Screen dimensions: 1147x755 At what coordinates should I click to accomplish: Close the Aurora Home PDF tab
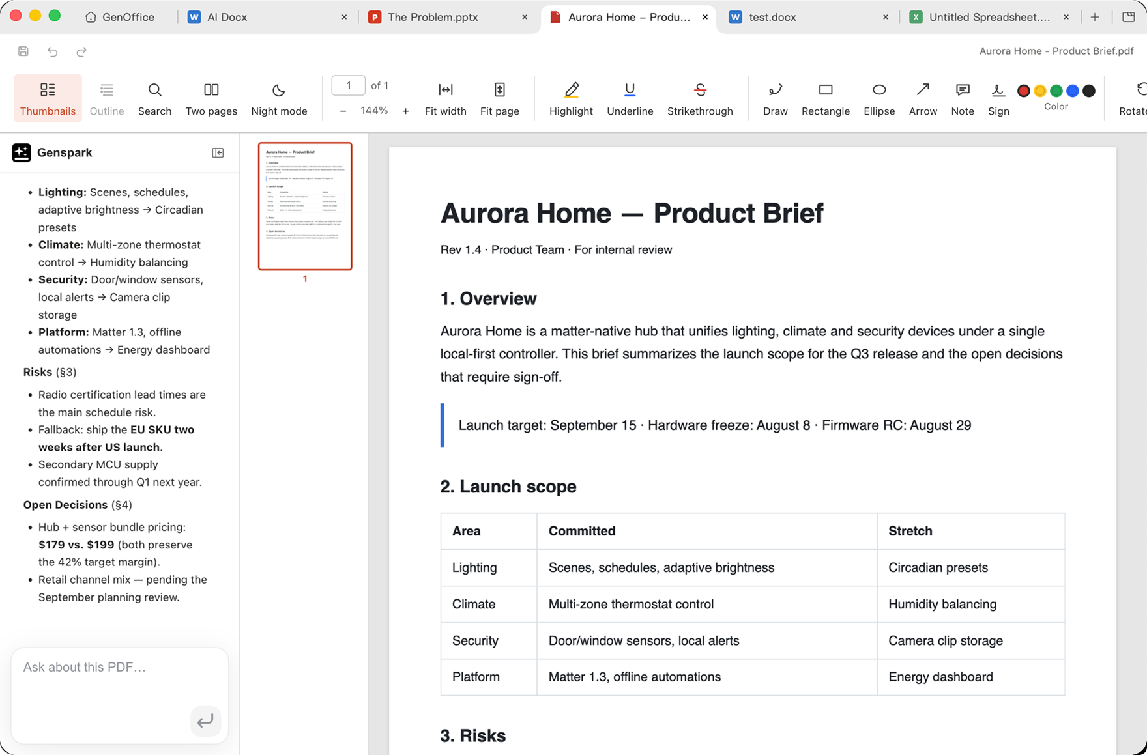[x=705, y=17]
